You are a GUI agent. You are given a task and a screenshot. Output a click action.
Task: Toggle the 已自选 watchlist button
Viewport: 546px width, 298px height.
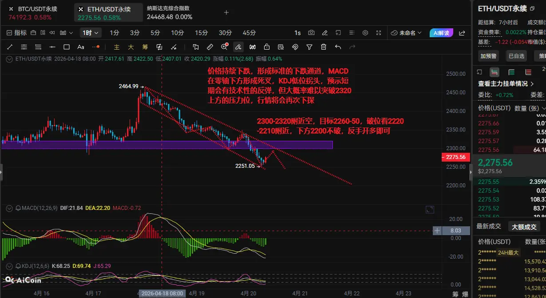(516, 56)
